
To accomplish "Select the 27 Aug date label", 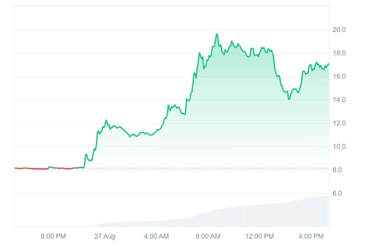I will click(104, 236).
